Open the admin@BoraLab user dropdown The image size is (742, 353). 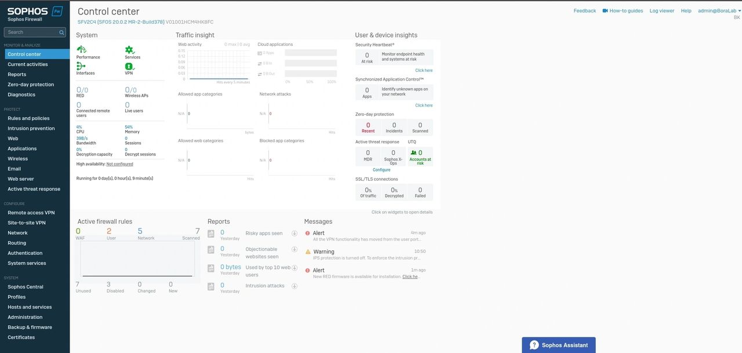pyautogui.click(x=716, y=11)
